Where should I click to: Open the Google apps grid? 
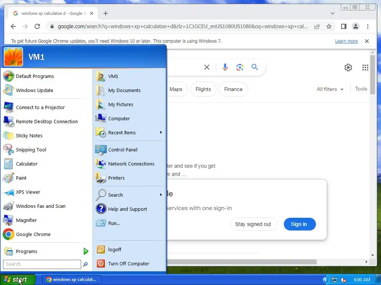tap(365, 68)
